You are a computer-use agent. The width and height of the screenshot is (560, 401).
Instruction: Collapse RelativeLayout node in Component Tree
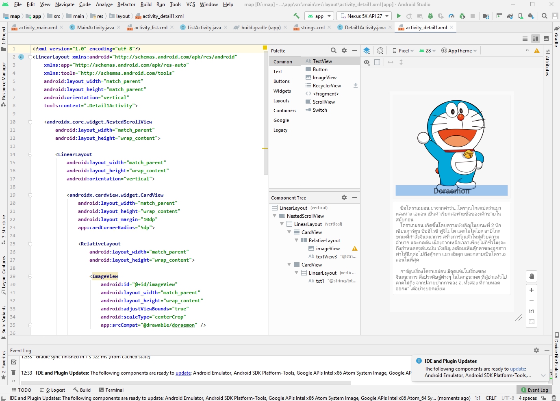[x=297, y=241]
